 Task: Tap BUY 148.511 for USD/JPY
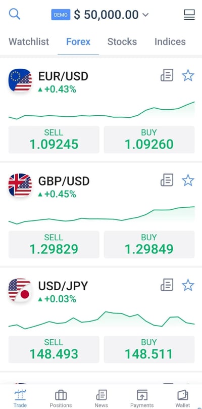[x=149, y=349]
